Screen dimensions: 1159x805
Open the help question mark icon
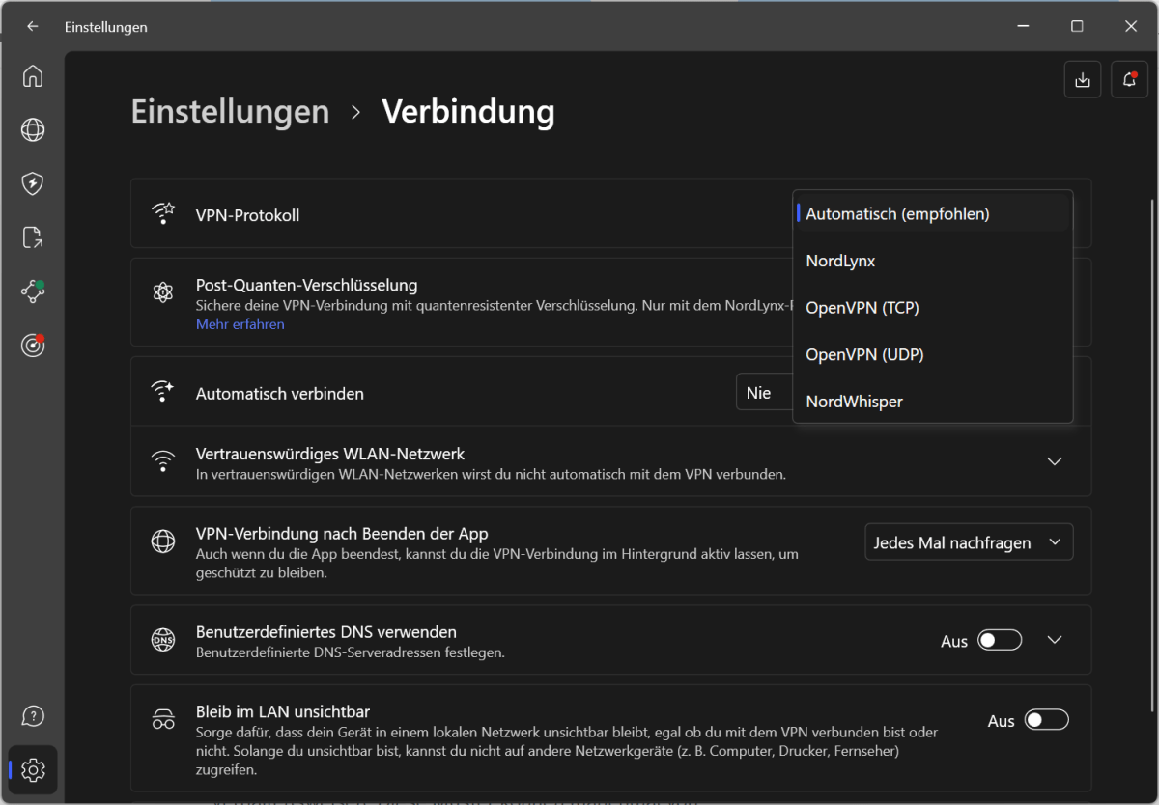point(33,716)
